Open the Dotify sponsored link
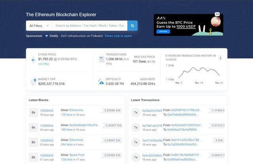Screen dimensions: 253x164 coord(54,36)
